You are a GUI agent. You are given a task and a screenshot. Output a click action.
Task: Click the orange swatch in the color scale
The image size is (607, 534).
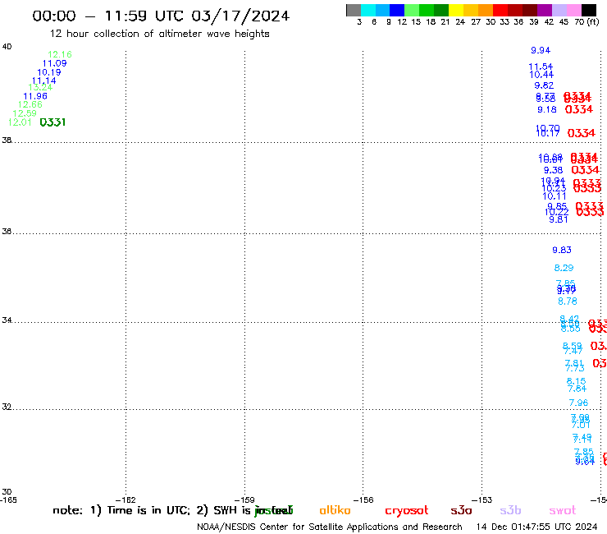point(486,10)
